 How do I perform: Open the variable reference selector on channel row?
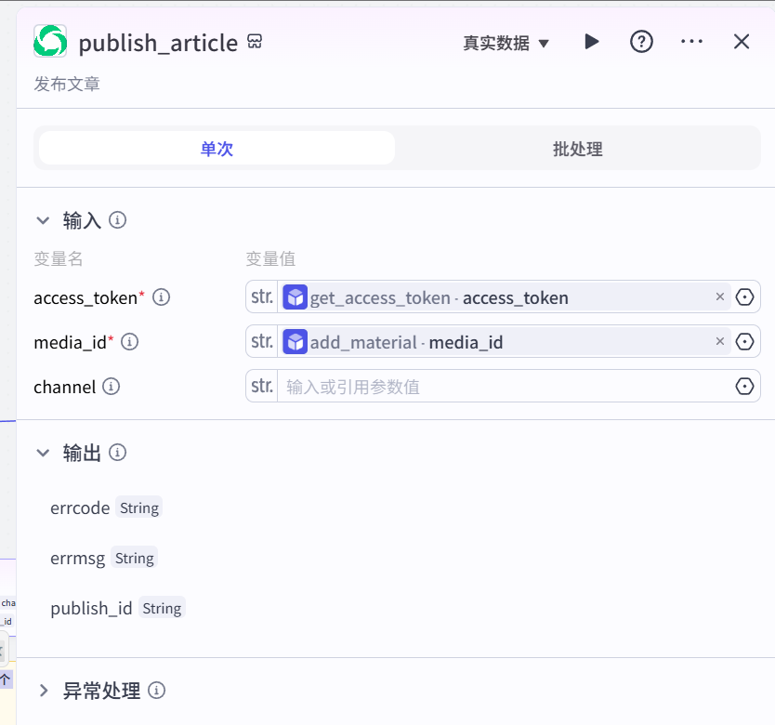(744, 386)
